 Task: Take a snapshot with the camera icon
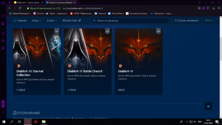(x=199, y=8)
